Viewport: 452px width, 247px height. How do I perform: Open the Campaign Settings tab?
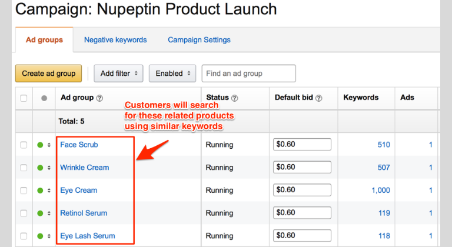(199, 40)
